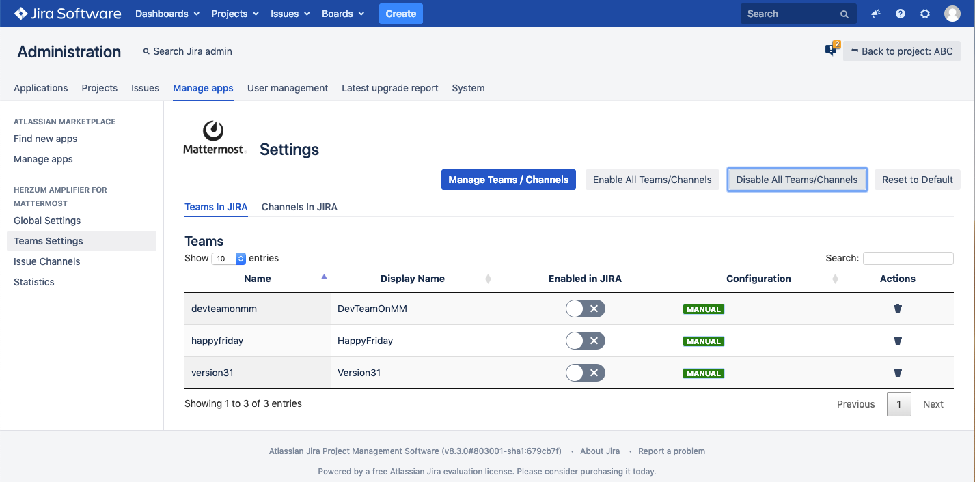Switch to Channels In JIRA tab

[x=299, y=207]
